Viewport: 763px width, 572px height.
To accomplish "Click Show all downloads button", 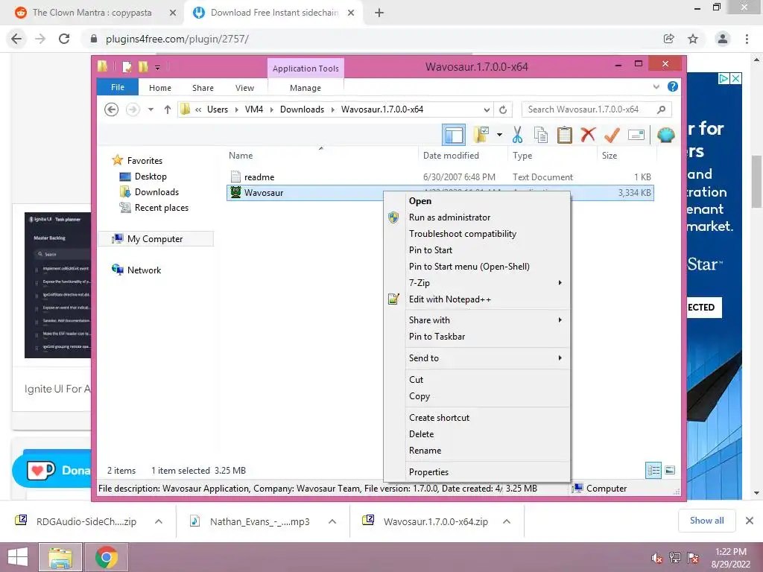I will (x=706, y=521).
